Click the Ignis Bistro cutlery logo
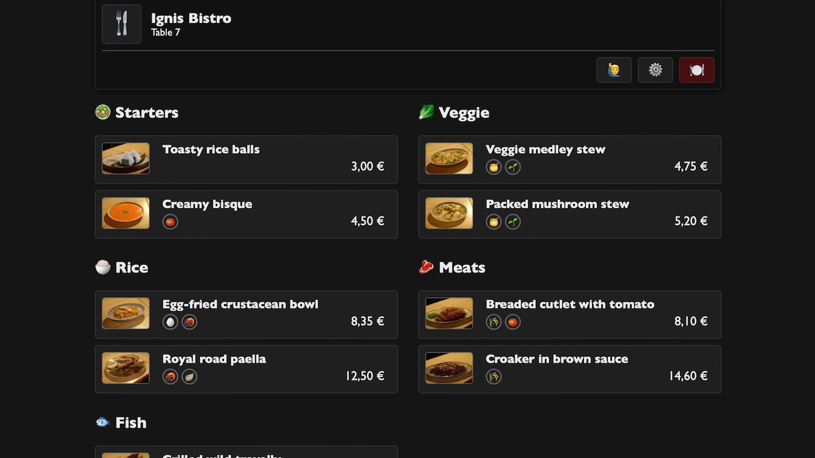815x458 pixels. [x=122, y=24]
